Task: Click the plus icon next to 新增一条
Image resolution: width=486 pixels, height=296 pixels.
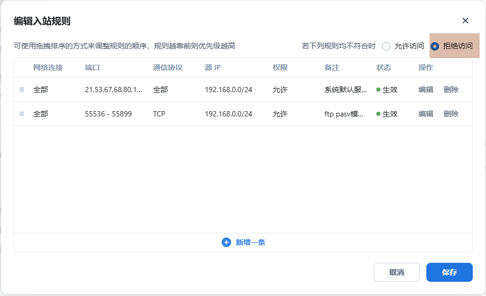Action: (226, 242)
